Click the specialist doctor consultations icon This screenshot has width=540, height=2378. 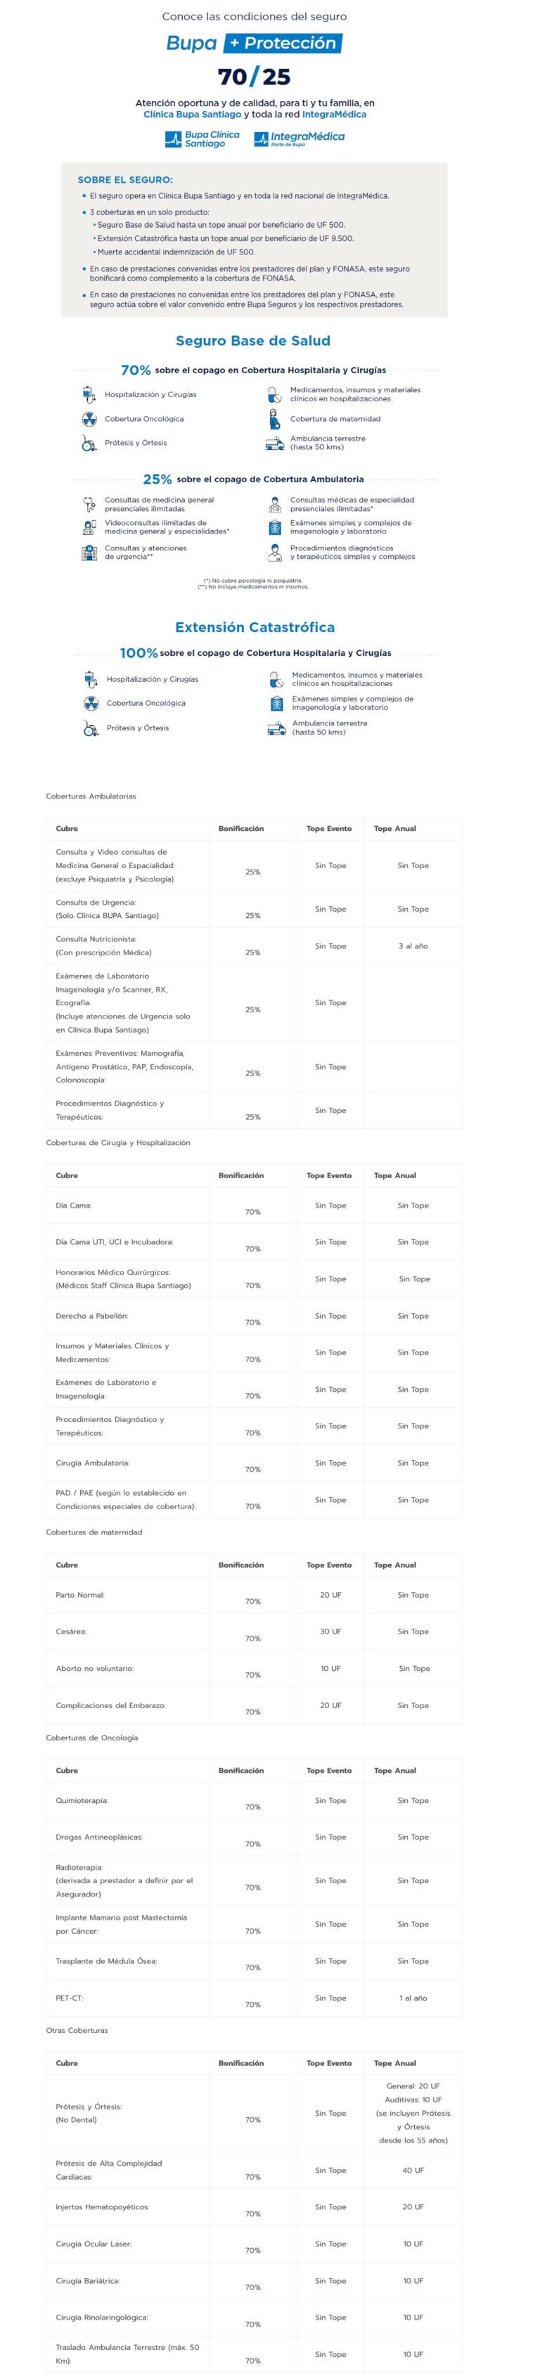click(274, 504)
